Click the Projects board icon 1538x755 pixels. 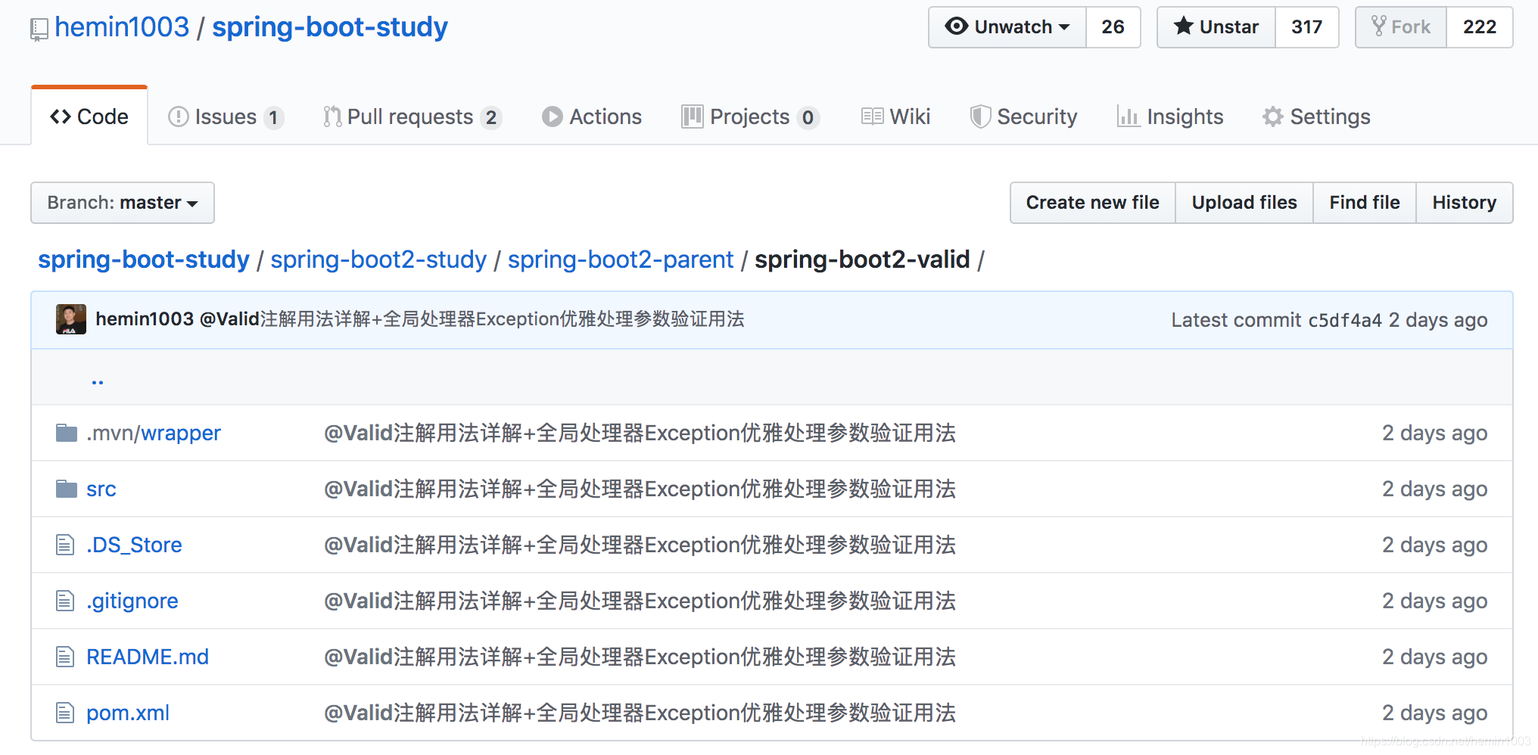coord(692,117)
